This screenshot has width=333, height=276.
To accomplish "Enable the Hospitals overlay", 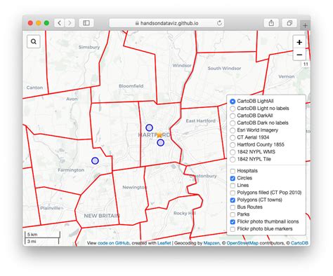I will pos(244,171).
